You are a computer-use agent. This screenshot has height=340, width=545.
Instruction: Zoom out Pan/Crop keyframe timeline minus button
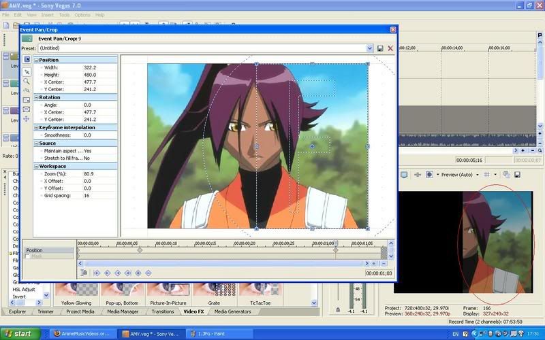coord(384,264)
